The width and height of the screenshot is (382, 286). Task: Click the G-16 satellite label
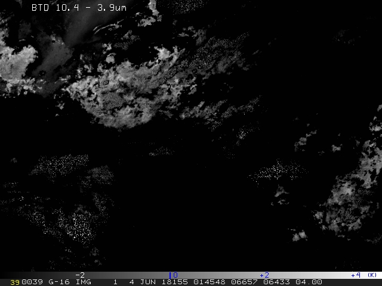pos(58,282)
